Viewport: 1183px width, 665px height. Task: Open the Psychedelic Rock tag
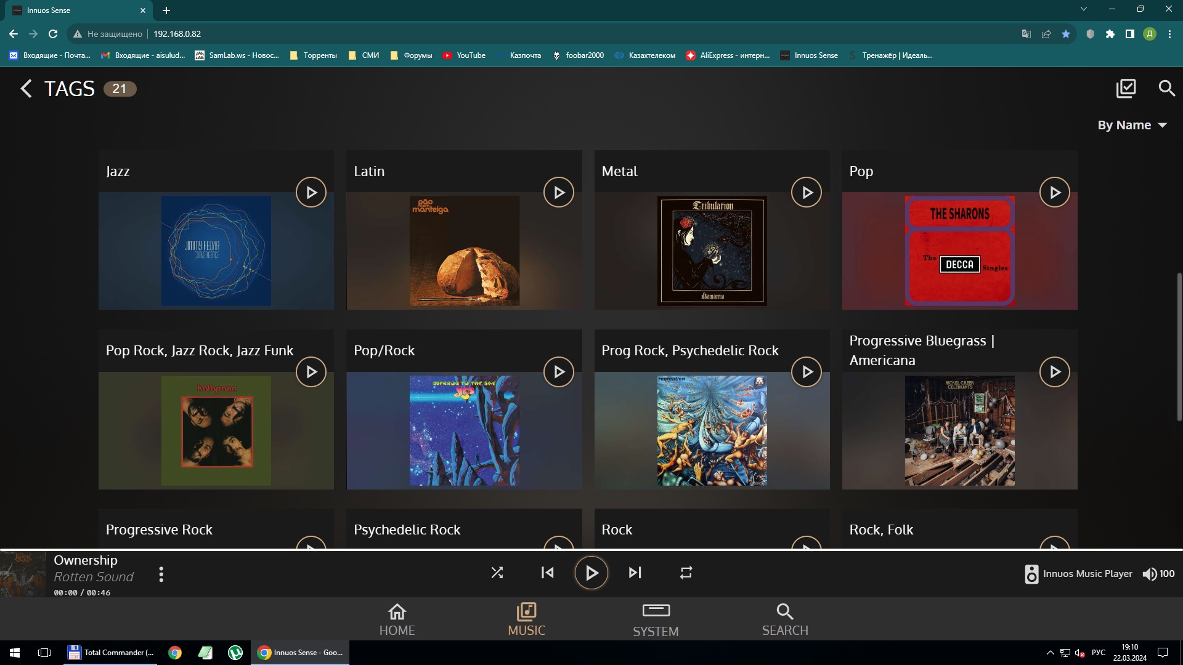[407, 530]
